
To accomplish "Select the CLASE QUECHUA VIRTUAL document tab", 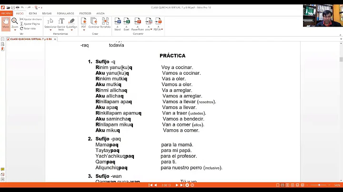I will click(x=30, y=39).
